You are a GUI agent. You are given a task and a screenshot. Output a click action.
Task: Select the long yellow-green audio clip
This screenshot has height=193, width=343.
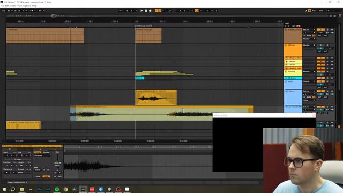[162, 113]
